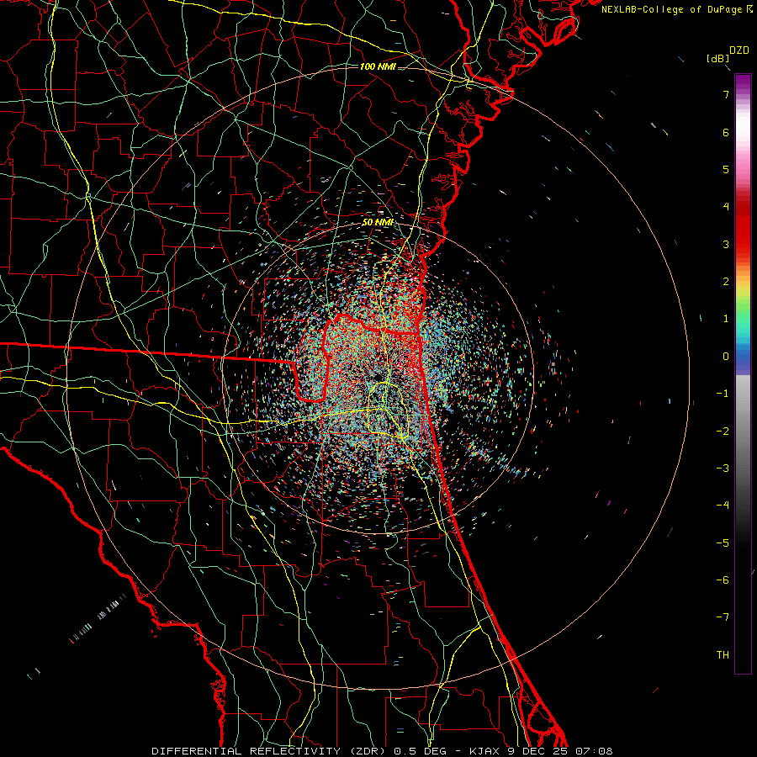
Task: Click the color scale value '4'
Action: click(x=726, y=207)
